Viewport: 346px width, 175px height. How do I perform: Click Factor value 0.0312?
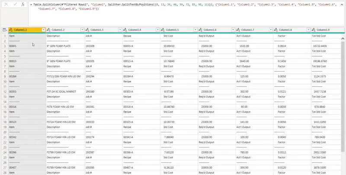(292, 152)
